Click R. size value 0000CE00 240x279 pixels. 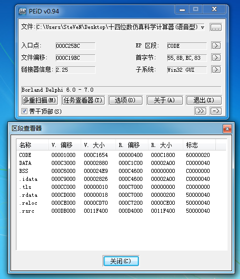tap(163, 203)
